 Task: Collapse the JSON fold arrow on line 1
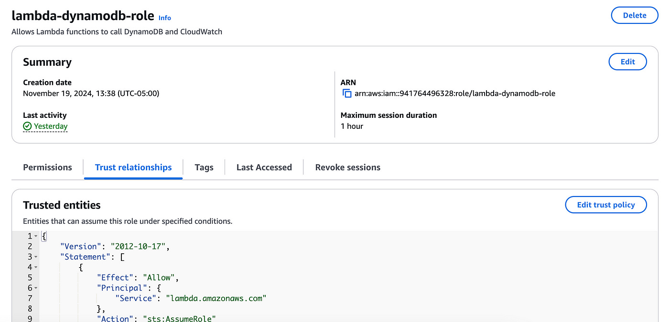point(36,236)
